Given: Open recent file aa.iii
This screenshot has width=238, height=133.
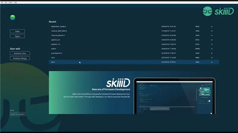Looking at the screenshot, I should (53, 58).
